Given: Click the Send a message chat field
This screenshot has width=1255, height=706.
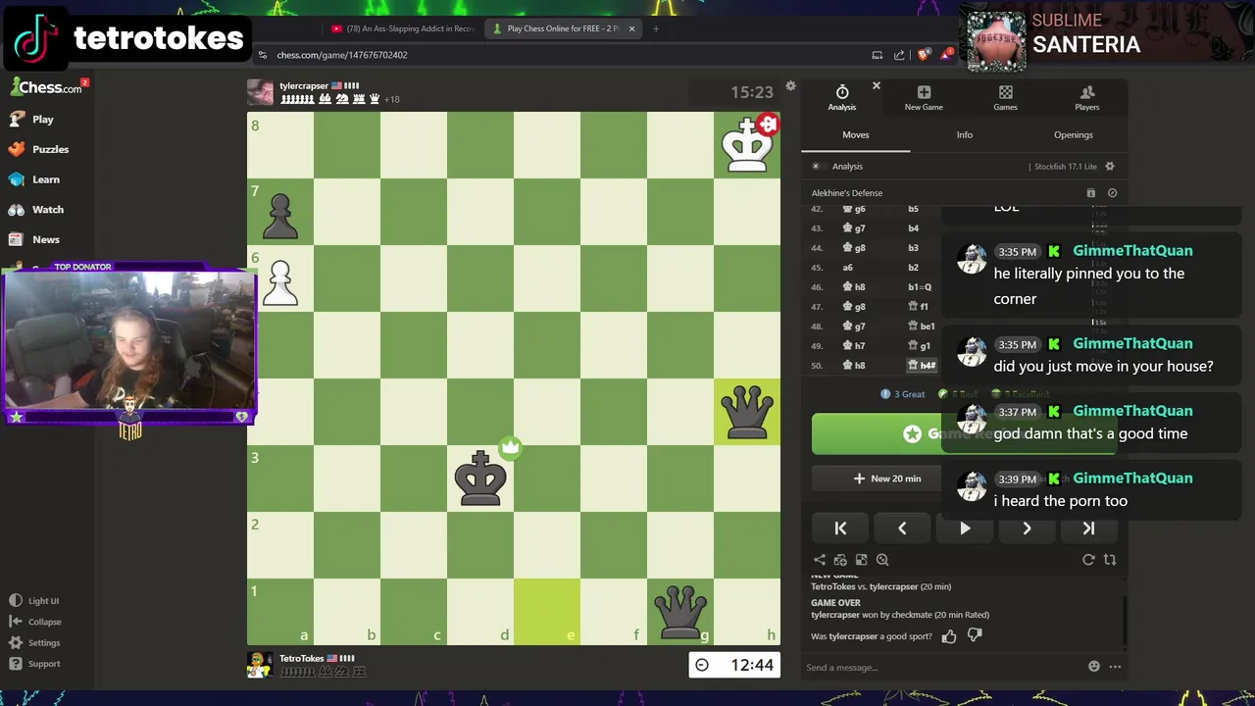Looking at the screenshot, I should [x=941, y=668].
